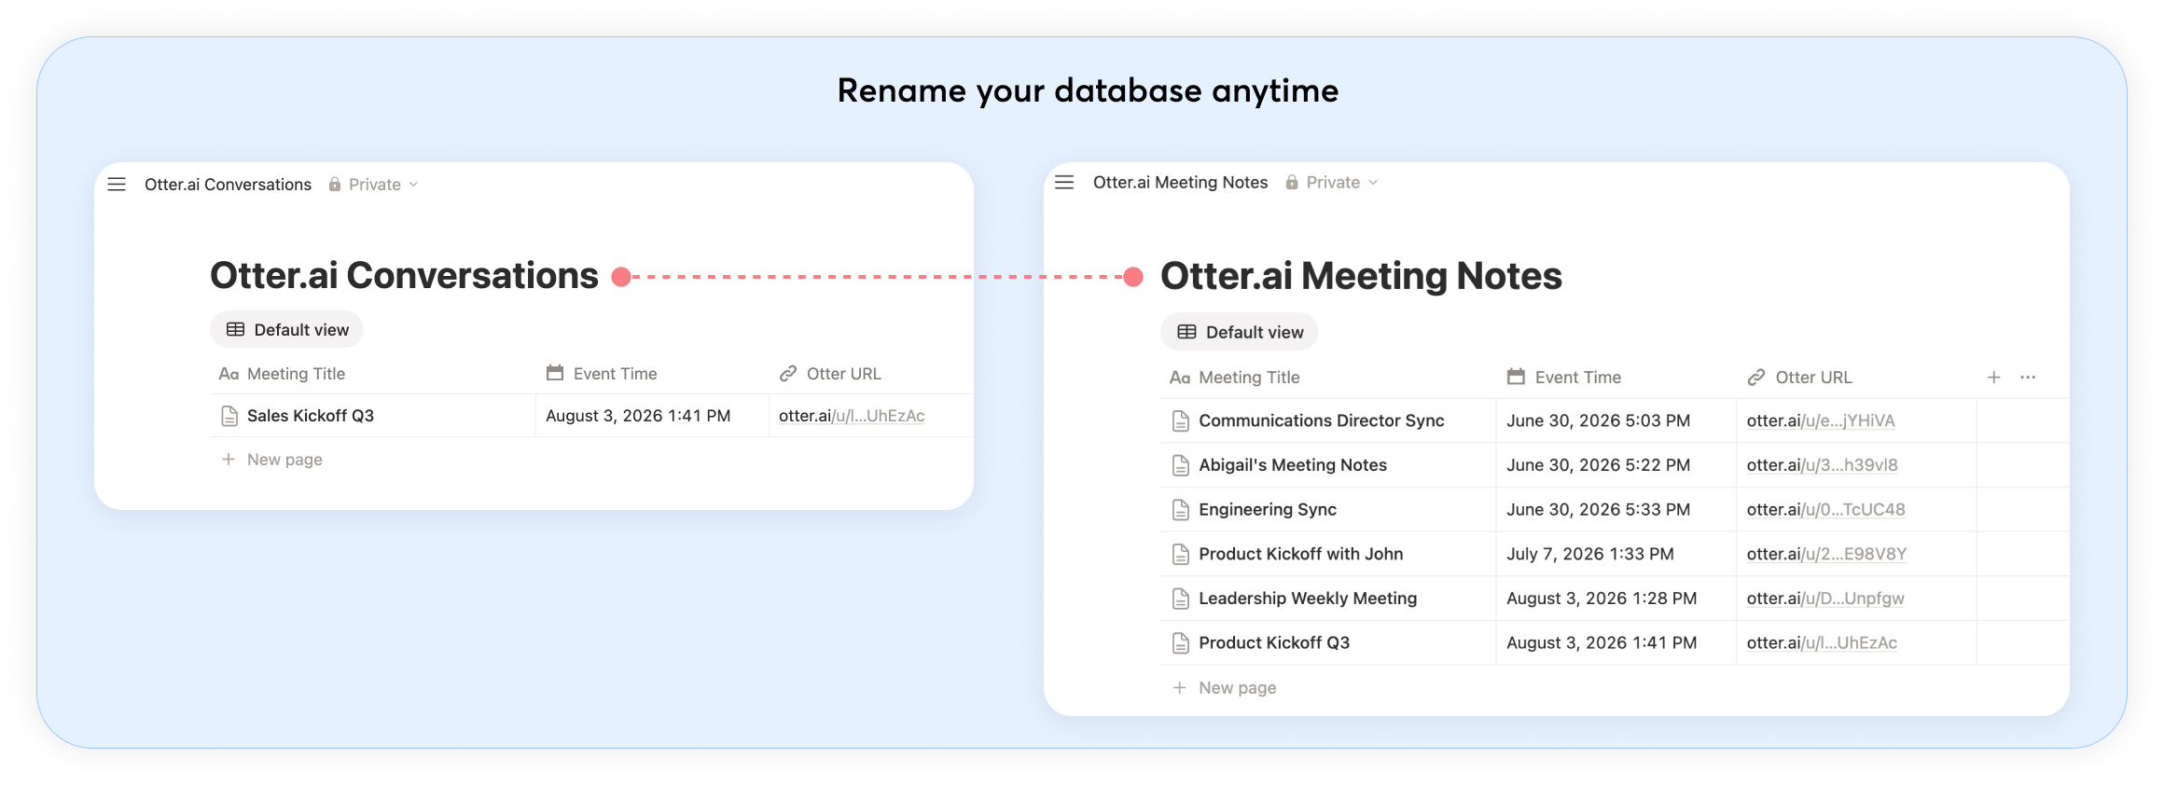The height and width of the screenshot is (785, 2164).
Task: Click Event Time column header in Meeting Notes
Action: coord(1578,378)
